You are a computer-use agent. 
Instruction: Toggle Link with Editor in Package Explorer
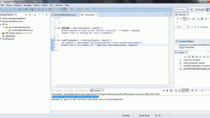click(30, 14)
